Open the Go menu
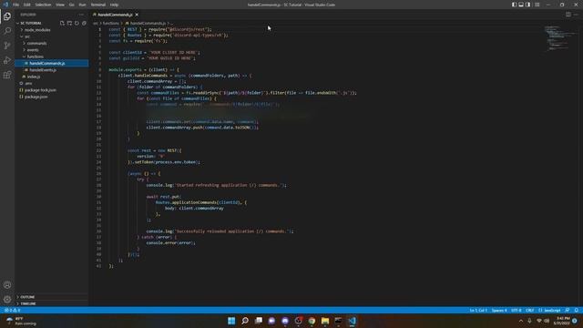 coord(71,5)
